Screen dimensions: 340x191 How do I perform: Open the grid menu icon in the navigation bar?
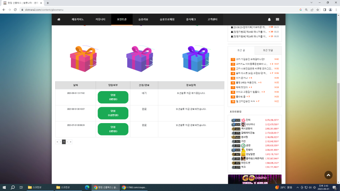277,19
